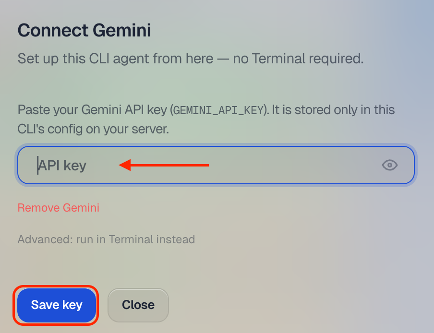The image size is (434, 333).
Task: Click the 'Paste your Gemini API key' text
Action: [92, 110]
